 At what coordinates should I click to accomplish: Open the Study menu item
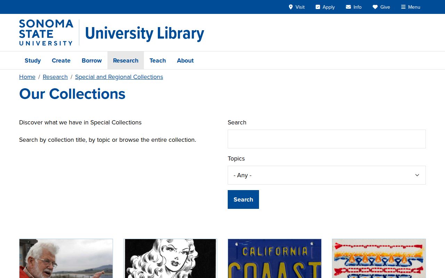tap(33, 60)
